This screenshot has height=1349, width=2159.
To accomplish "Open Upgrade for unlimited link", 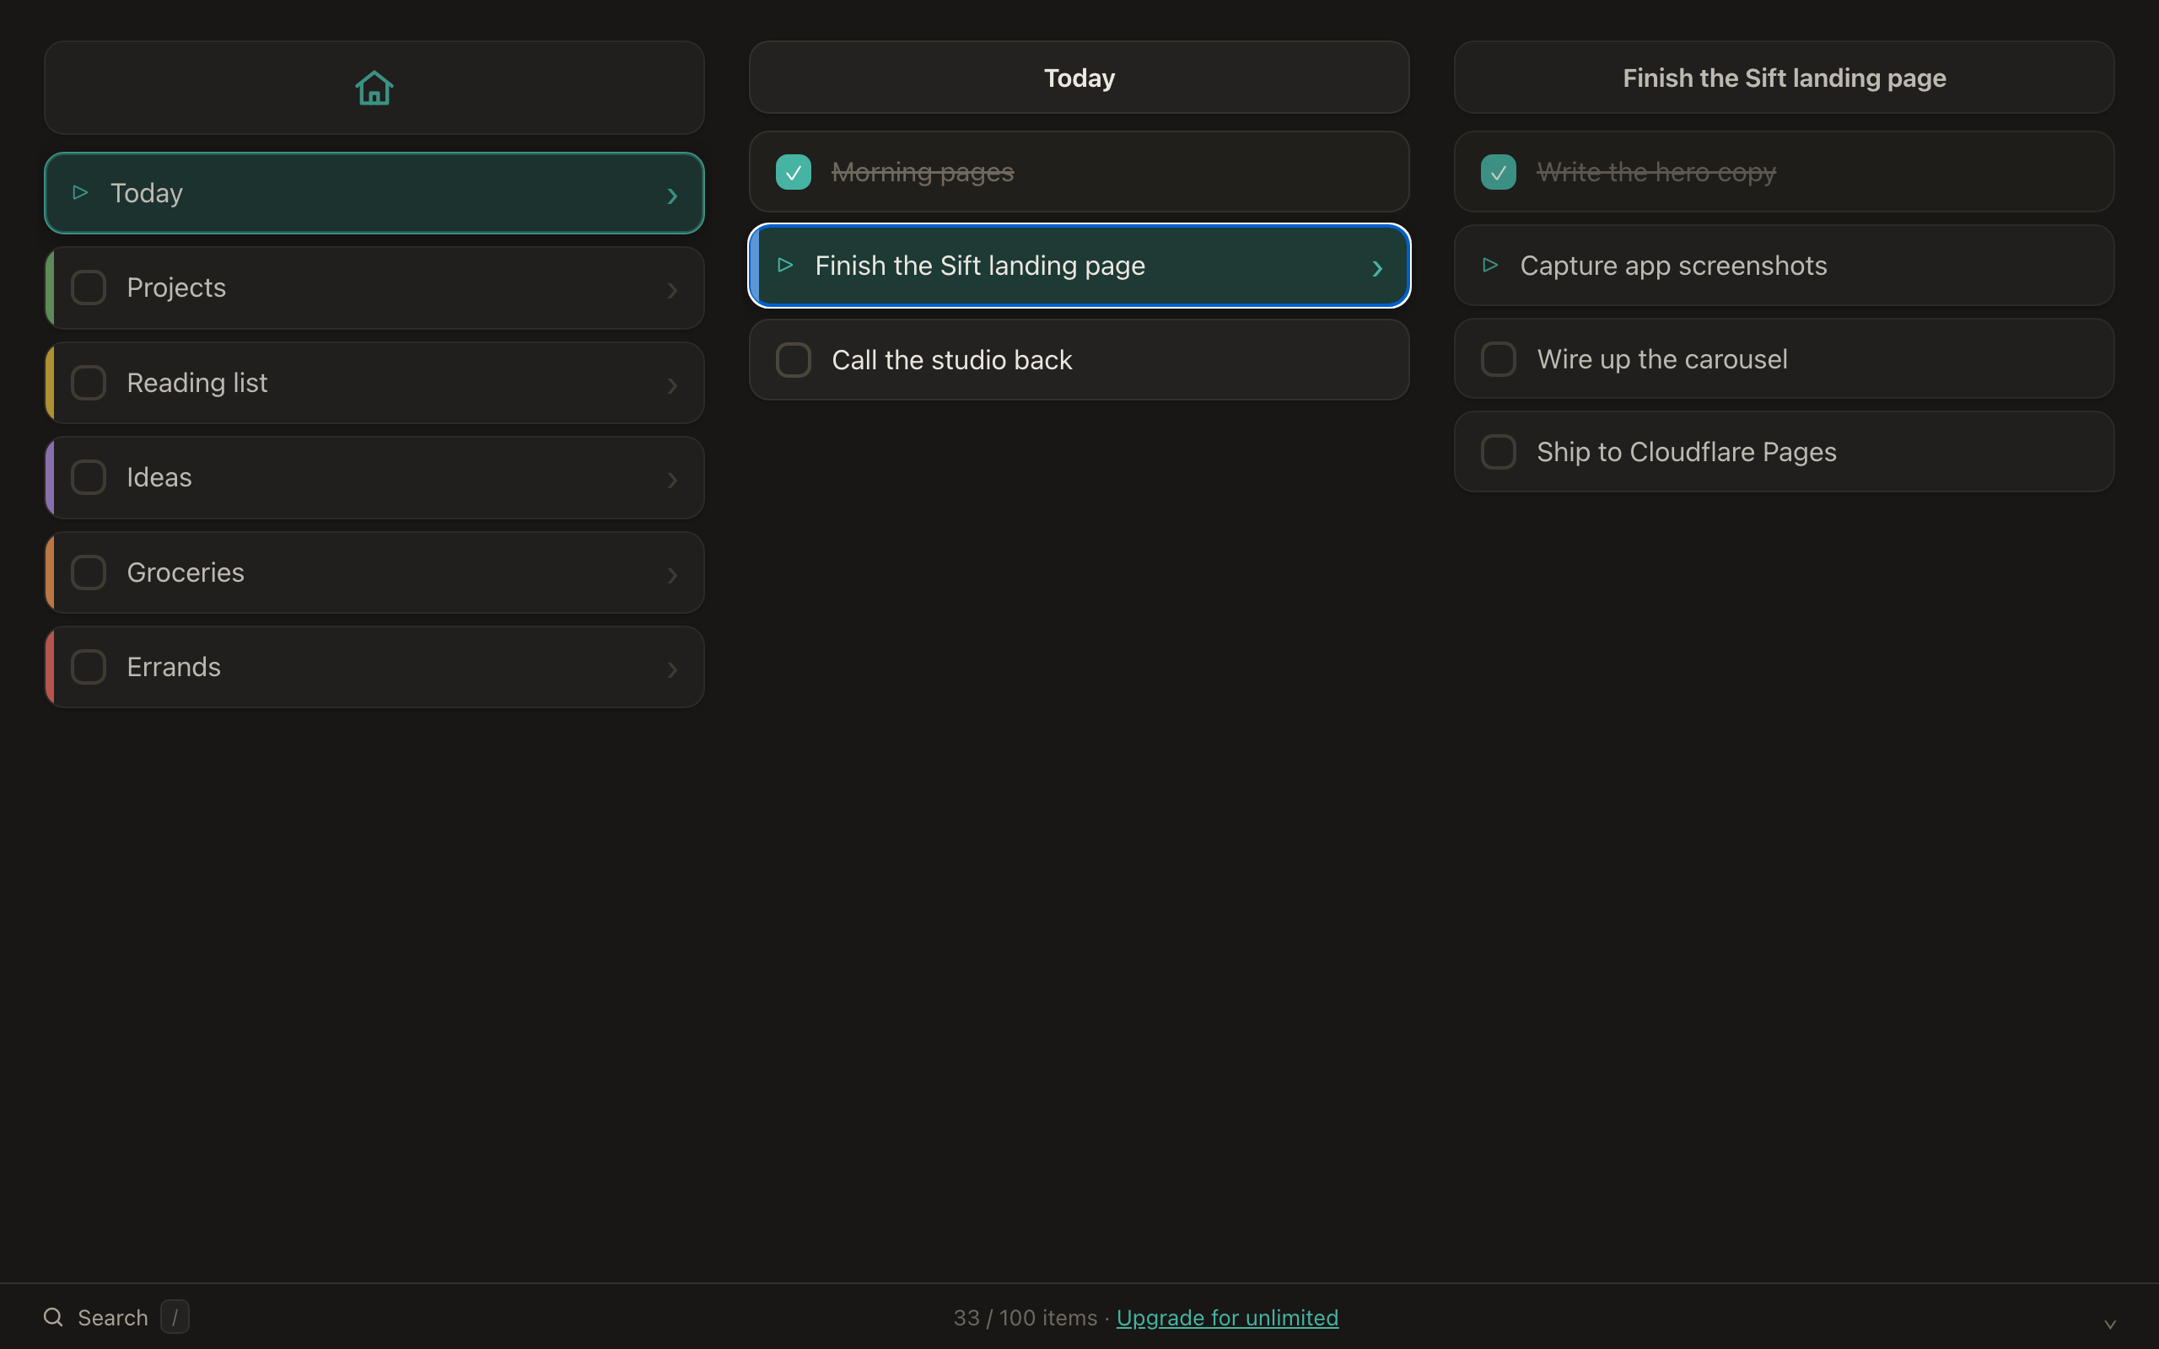I will click(x=1228, y=1318).
